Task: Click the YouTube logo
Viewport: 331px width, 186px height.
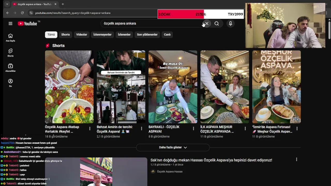Action: coord(27,24)
